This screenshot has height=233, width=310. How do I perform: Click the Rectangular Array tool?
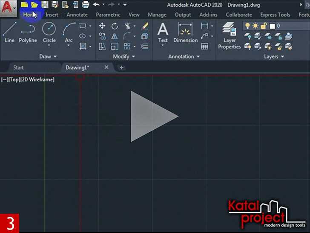click(x=127, y=47)
